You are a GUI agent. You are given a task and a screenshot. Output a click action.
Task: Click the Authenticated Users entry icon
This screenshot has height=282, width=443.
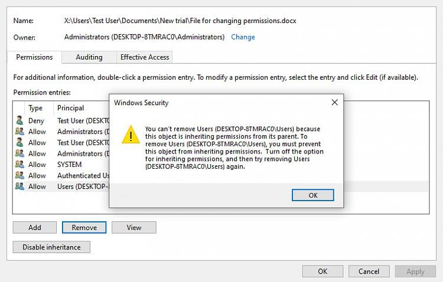coord(19,175)
